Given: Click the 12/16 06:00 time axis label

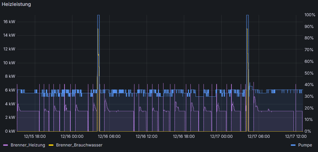Looking at the screenshot, I should [110, 136].
